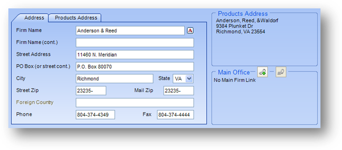Viewport: 342px width, 150px height.
Task: Select the Fax number field
Action: tap(175, 114)
